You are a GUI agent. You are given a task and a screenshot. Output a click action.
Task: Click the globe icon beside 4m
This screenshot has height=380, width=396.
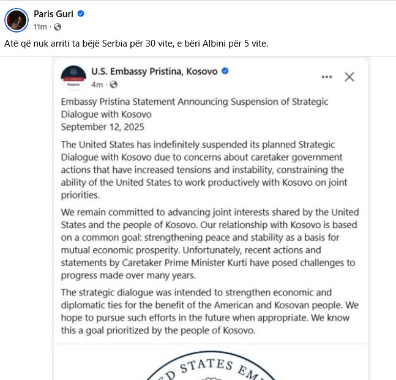click(x=114, y=85)
